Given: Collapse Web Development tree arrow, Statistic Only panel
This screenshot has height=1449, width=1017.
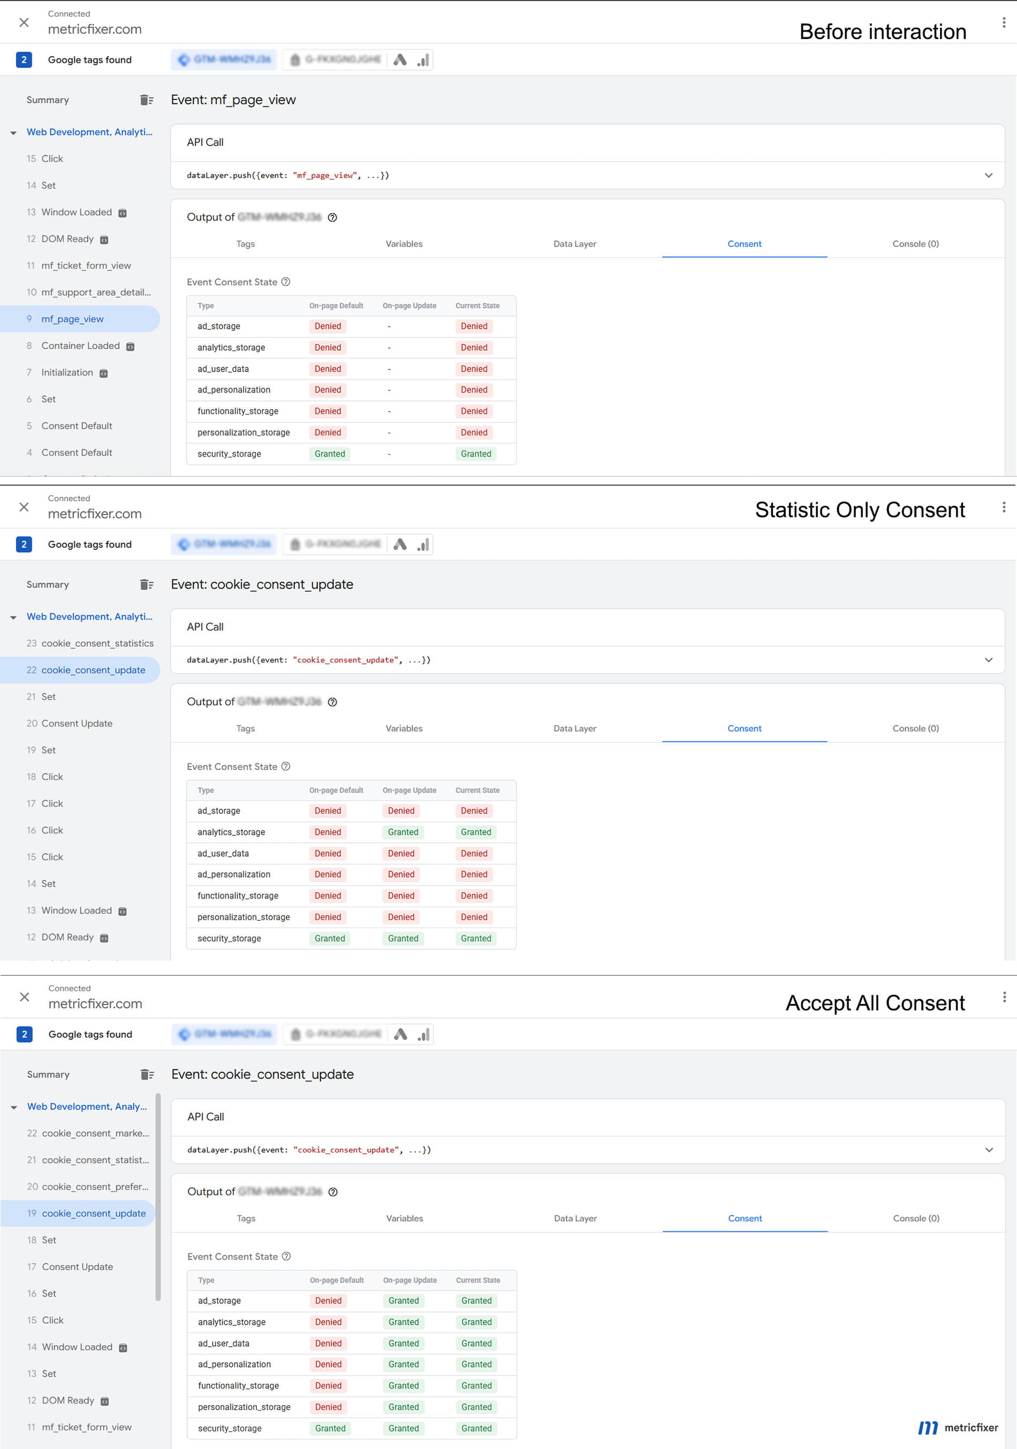Looking at the screenshot, I should tap(13, 618).
